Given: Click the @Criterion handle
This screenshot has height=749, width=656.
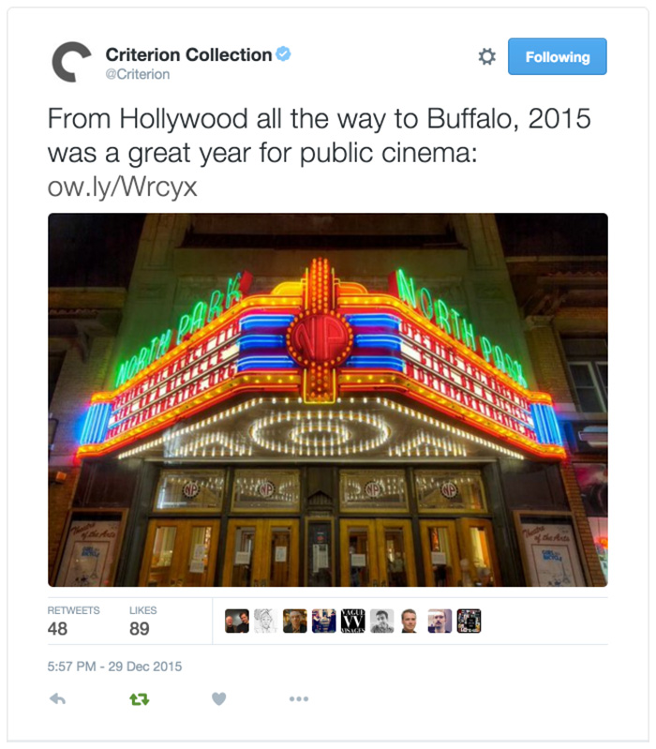Looking at the screenshot, I should pos(138,74).
